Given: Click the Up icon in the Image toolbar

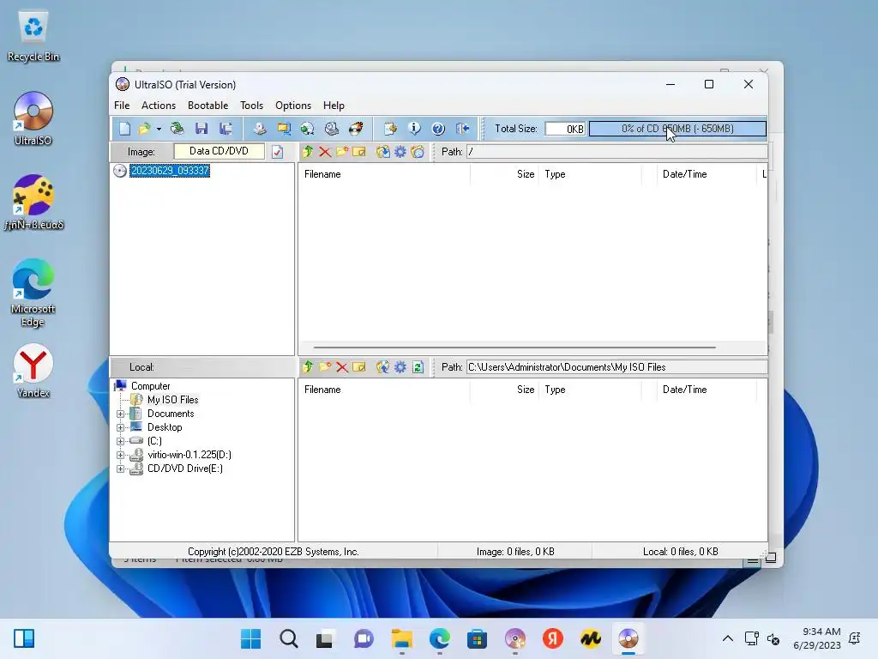Looking at the screenshot, I should coord(308,152).
